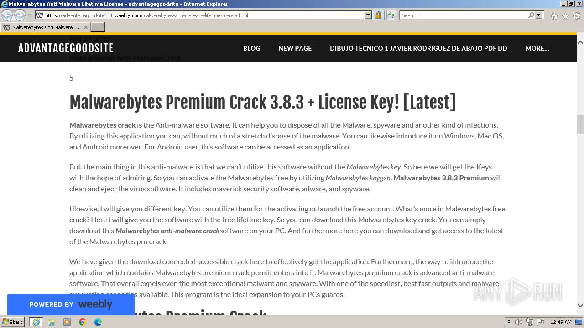The image size is (584, 328).
Task: Go forward with the browser Forward arrow
Action: click(x=20, y=15)
